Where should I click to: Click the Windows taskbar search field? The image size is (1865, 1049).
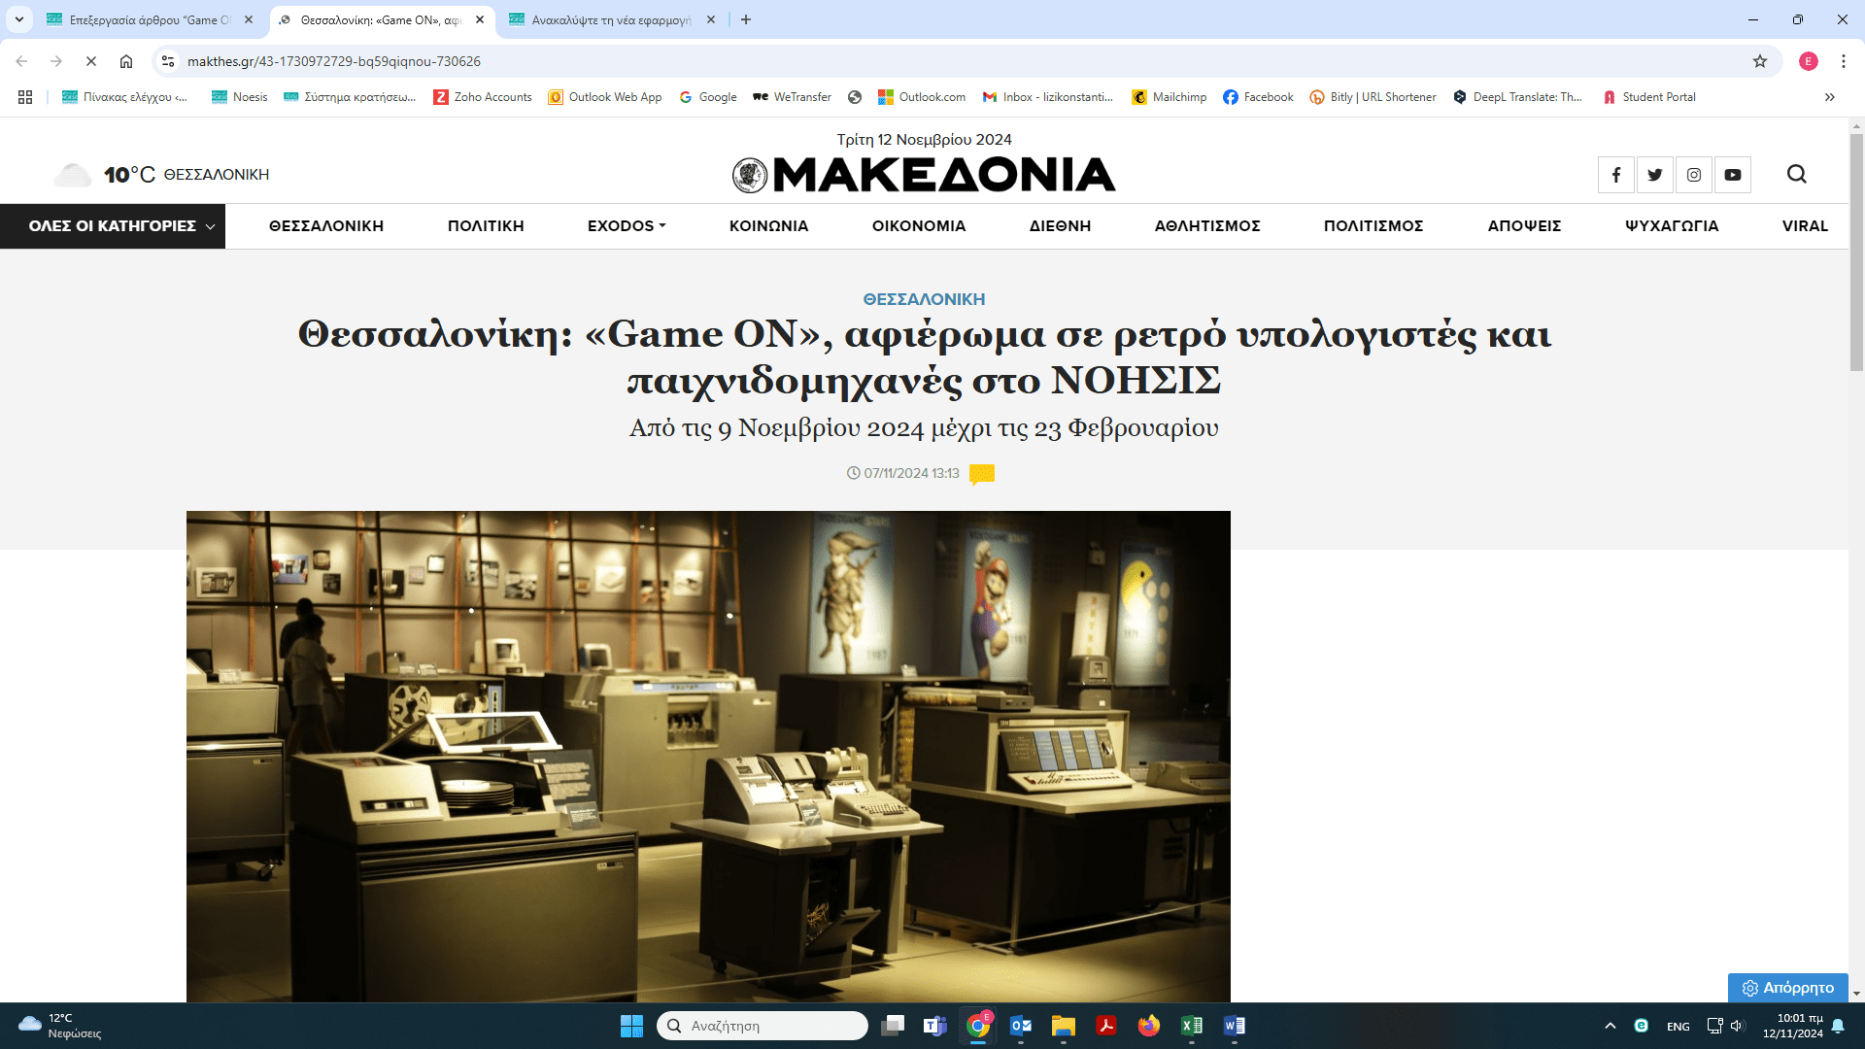tap(763, 1026)
